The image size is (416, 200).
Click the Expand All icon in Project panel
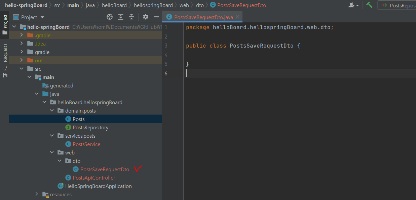[121, 17]
